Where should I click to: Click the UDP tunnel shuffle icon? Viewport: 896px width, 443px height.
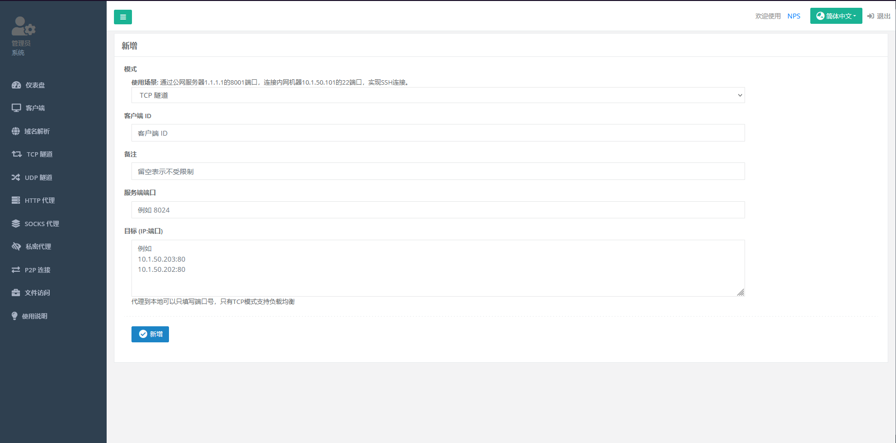pos(16,177)
